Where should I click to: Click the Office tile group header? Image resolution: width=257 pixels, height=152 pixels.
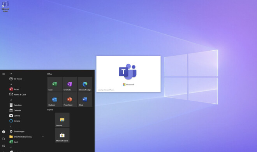[x=49, y=74]
